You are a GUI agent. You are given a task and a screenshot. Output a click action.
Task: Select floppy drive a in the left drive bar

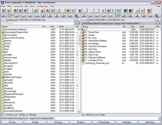click(4, 16)
